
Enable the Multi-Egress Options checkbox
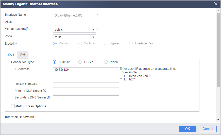pyautogui.click(x=13, y=106)
